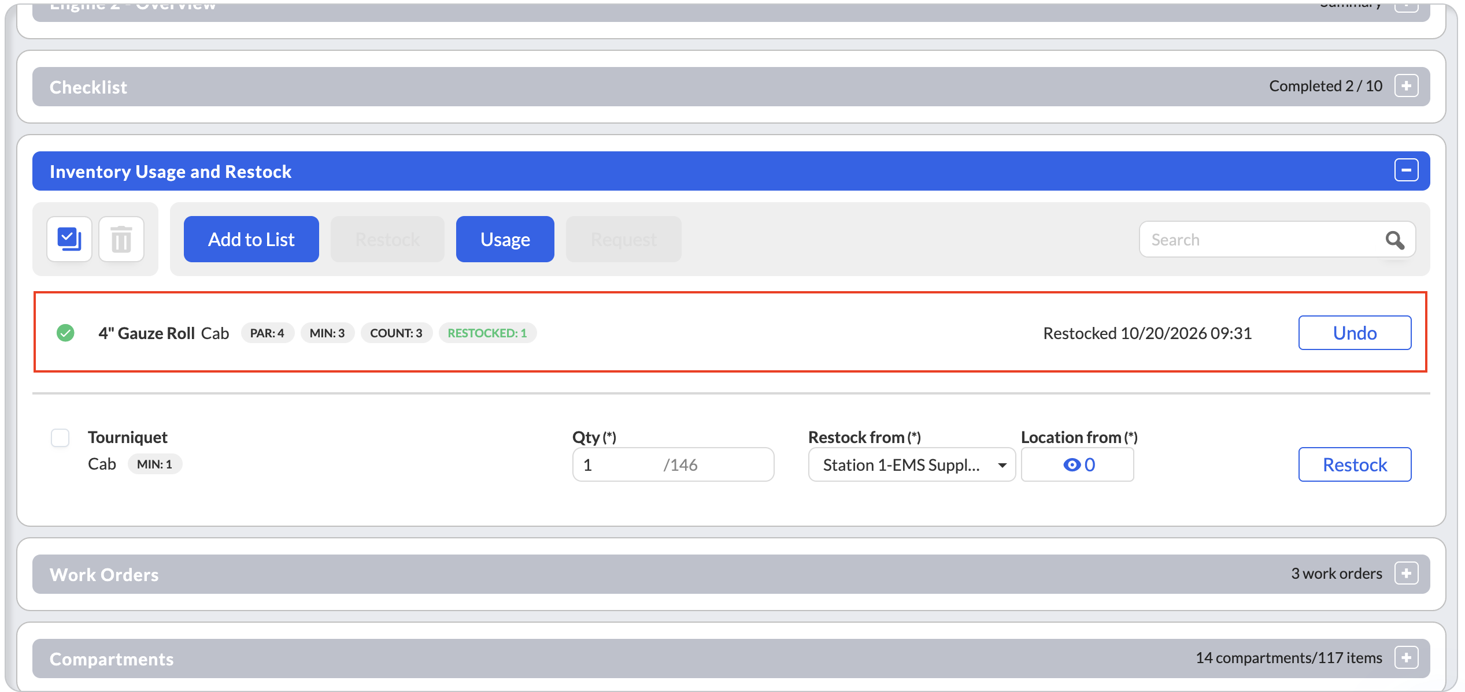1465x692 pixels.
Task: Click the Usage button
Action: (505, 239)
